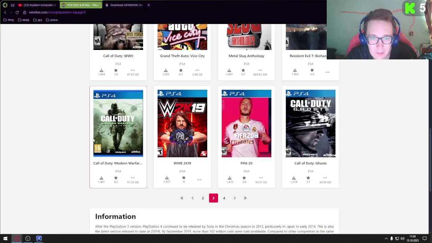Click download icon under Call of Duty: WWII
This screenshot has height=243, width=432.
[x=101, y=71]
